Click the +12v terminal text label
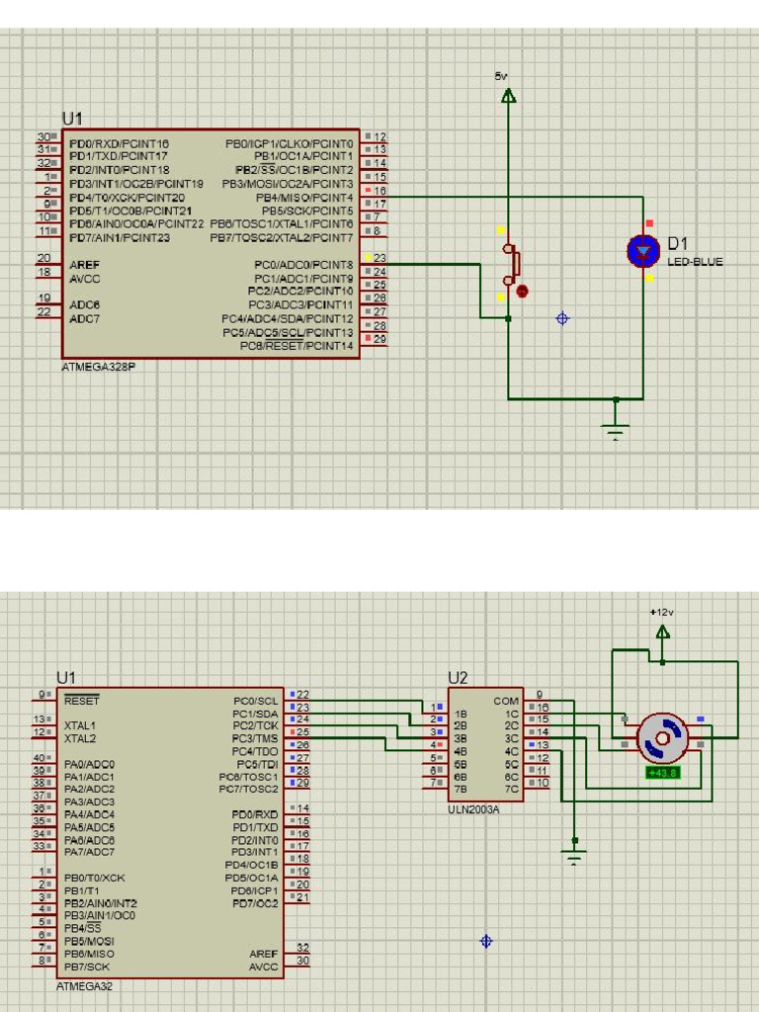 coord(661,612)
